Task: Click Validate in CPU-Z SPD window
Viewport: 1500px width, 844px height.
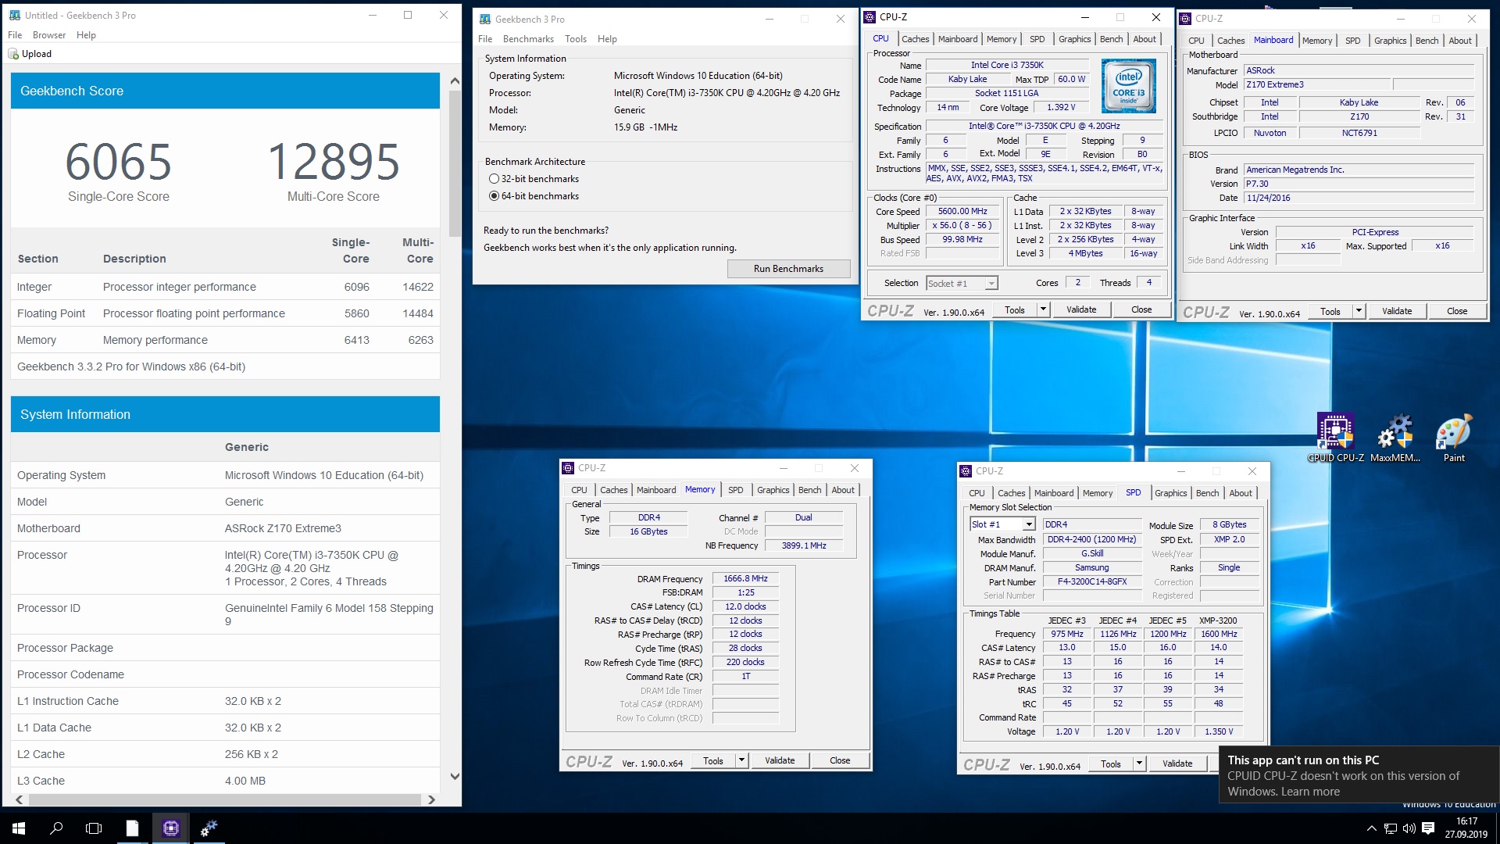Action: (1177, 764)
